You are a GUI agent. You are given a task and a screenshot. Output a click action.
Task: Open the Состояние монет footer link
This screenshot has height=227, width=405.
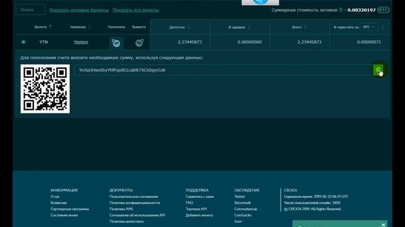pyautogui.click(x=65, y=215)
